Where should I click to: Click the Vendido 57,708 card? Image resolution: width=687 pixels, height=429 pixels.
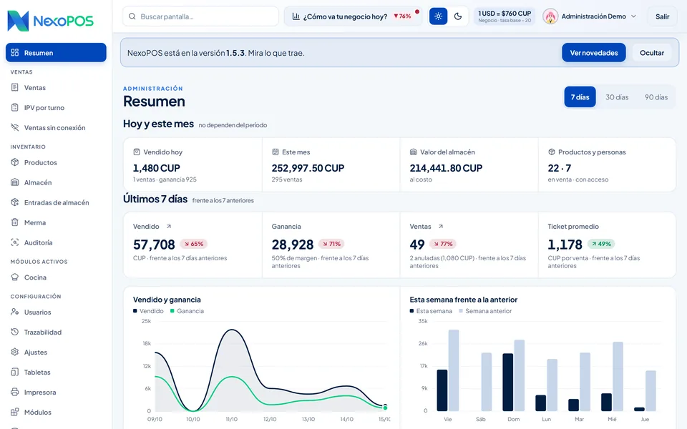tap(193, 245)
